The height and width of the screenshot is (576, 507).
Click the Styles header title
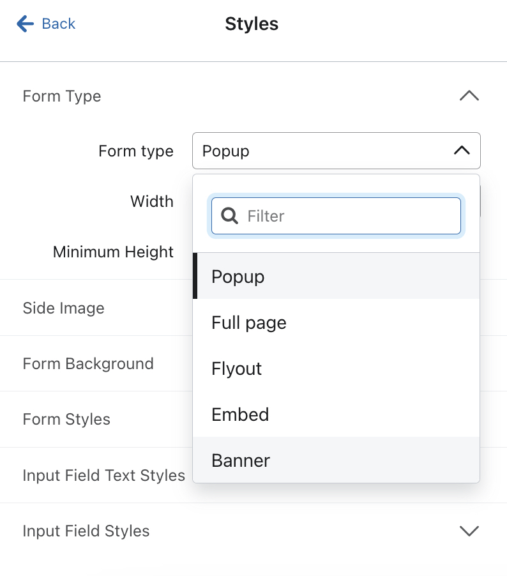[x=251, y=24]
